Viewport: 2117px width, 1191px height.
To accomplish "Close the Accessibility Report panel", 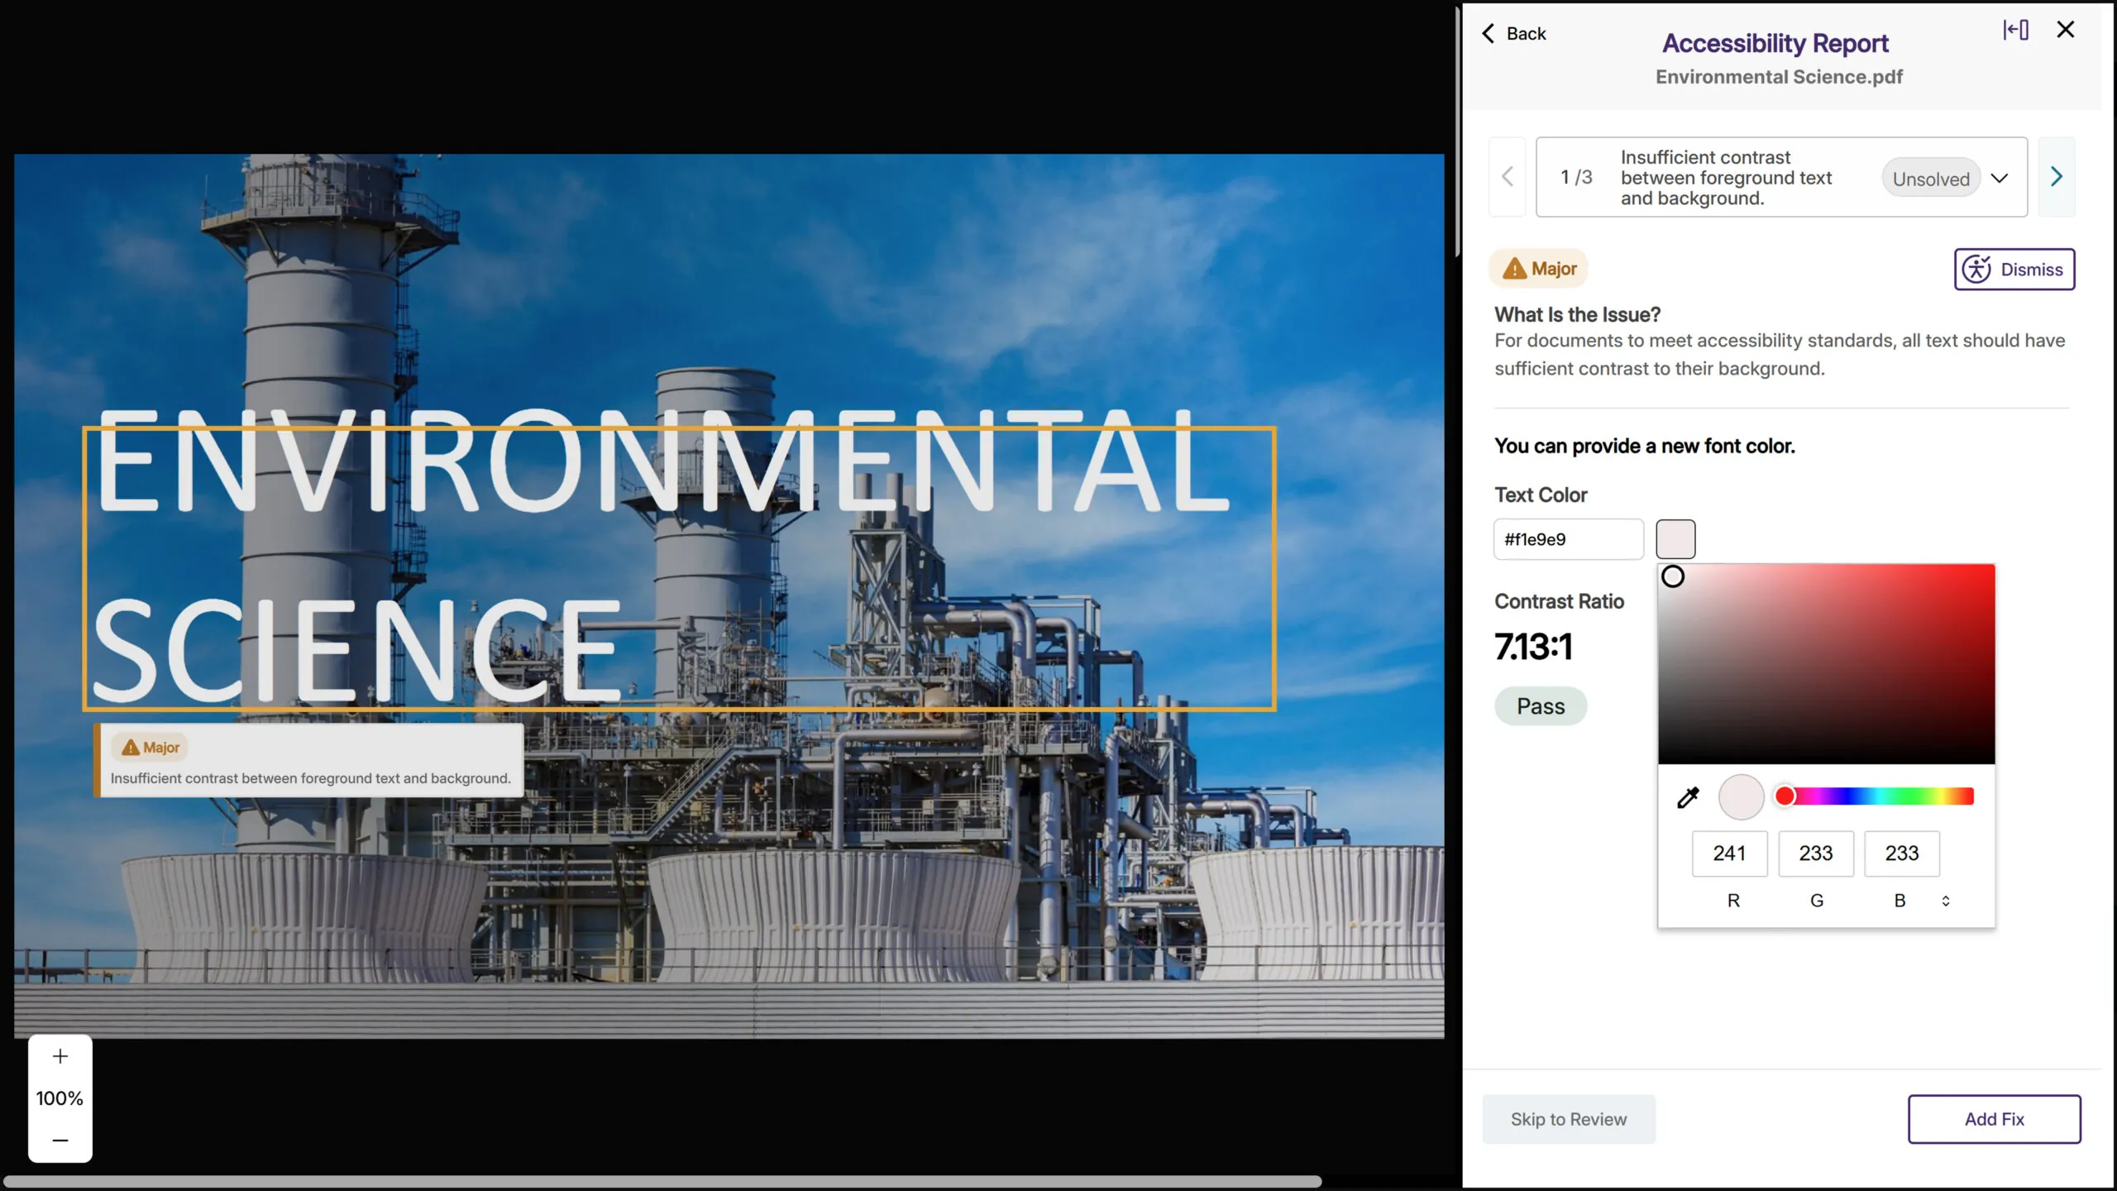I will (x=2065, y=30).
